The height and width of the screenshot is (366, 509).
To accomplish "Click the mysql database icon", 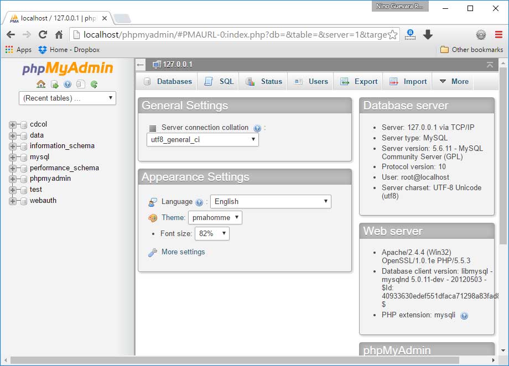I will point(24,158).
